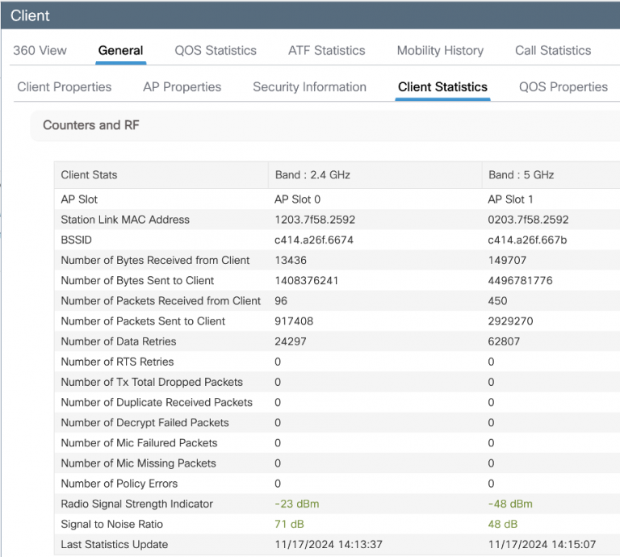View the Mobility History tab
The width and height of the screenshot is (620, 557).
tap(440, 50)
